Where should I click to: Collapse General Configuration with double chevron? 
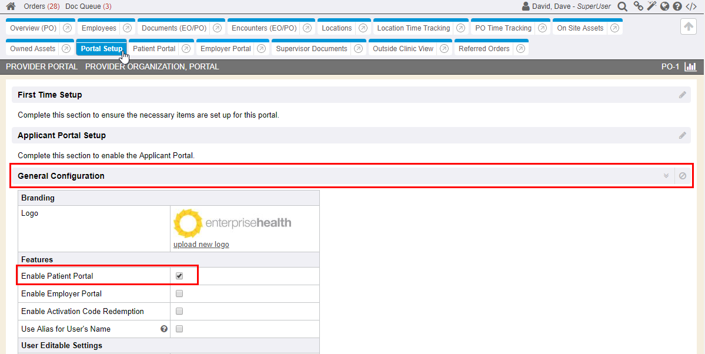(x=666, y=176)
